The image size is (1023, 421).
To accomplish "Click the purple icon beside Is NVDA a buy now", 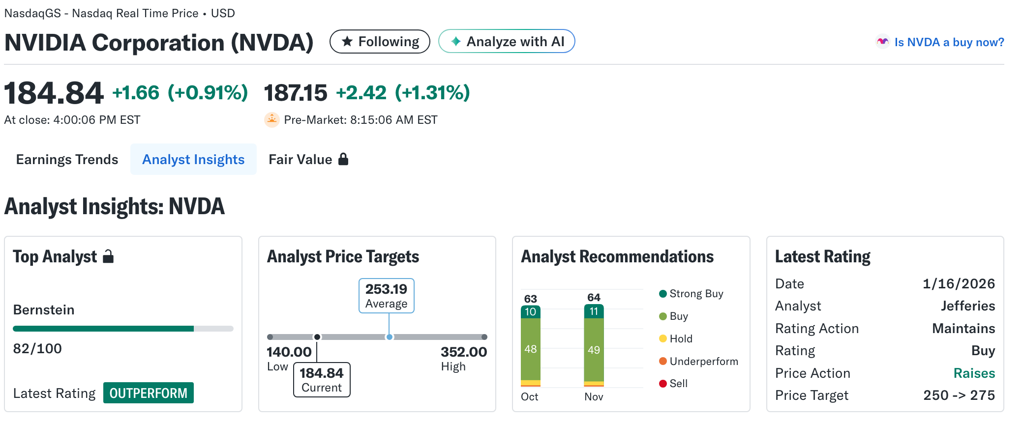I will point(883,42).
